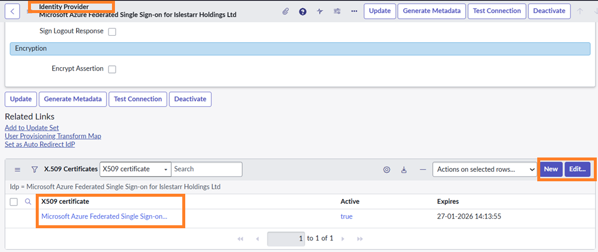
Task: Open the personalize form sliders icon
Action: click(x=337, y=11)
